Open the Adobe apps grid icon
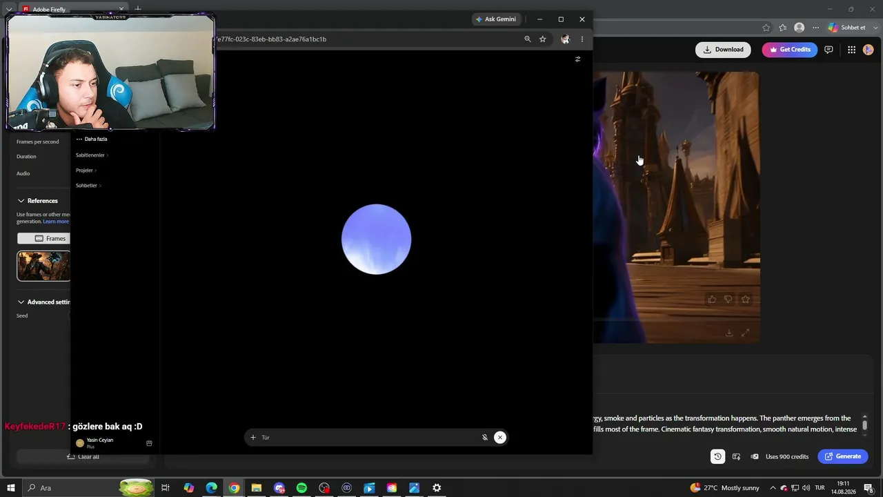 (851, 50)
